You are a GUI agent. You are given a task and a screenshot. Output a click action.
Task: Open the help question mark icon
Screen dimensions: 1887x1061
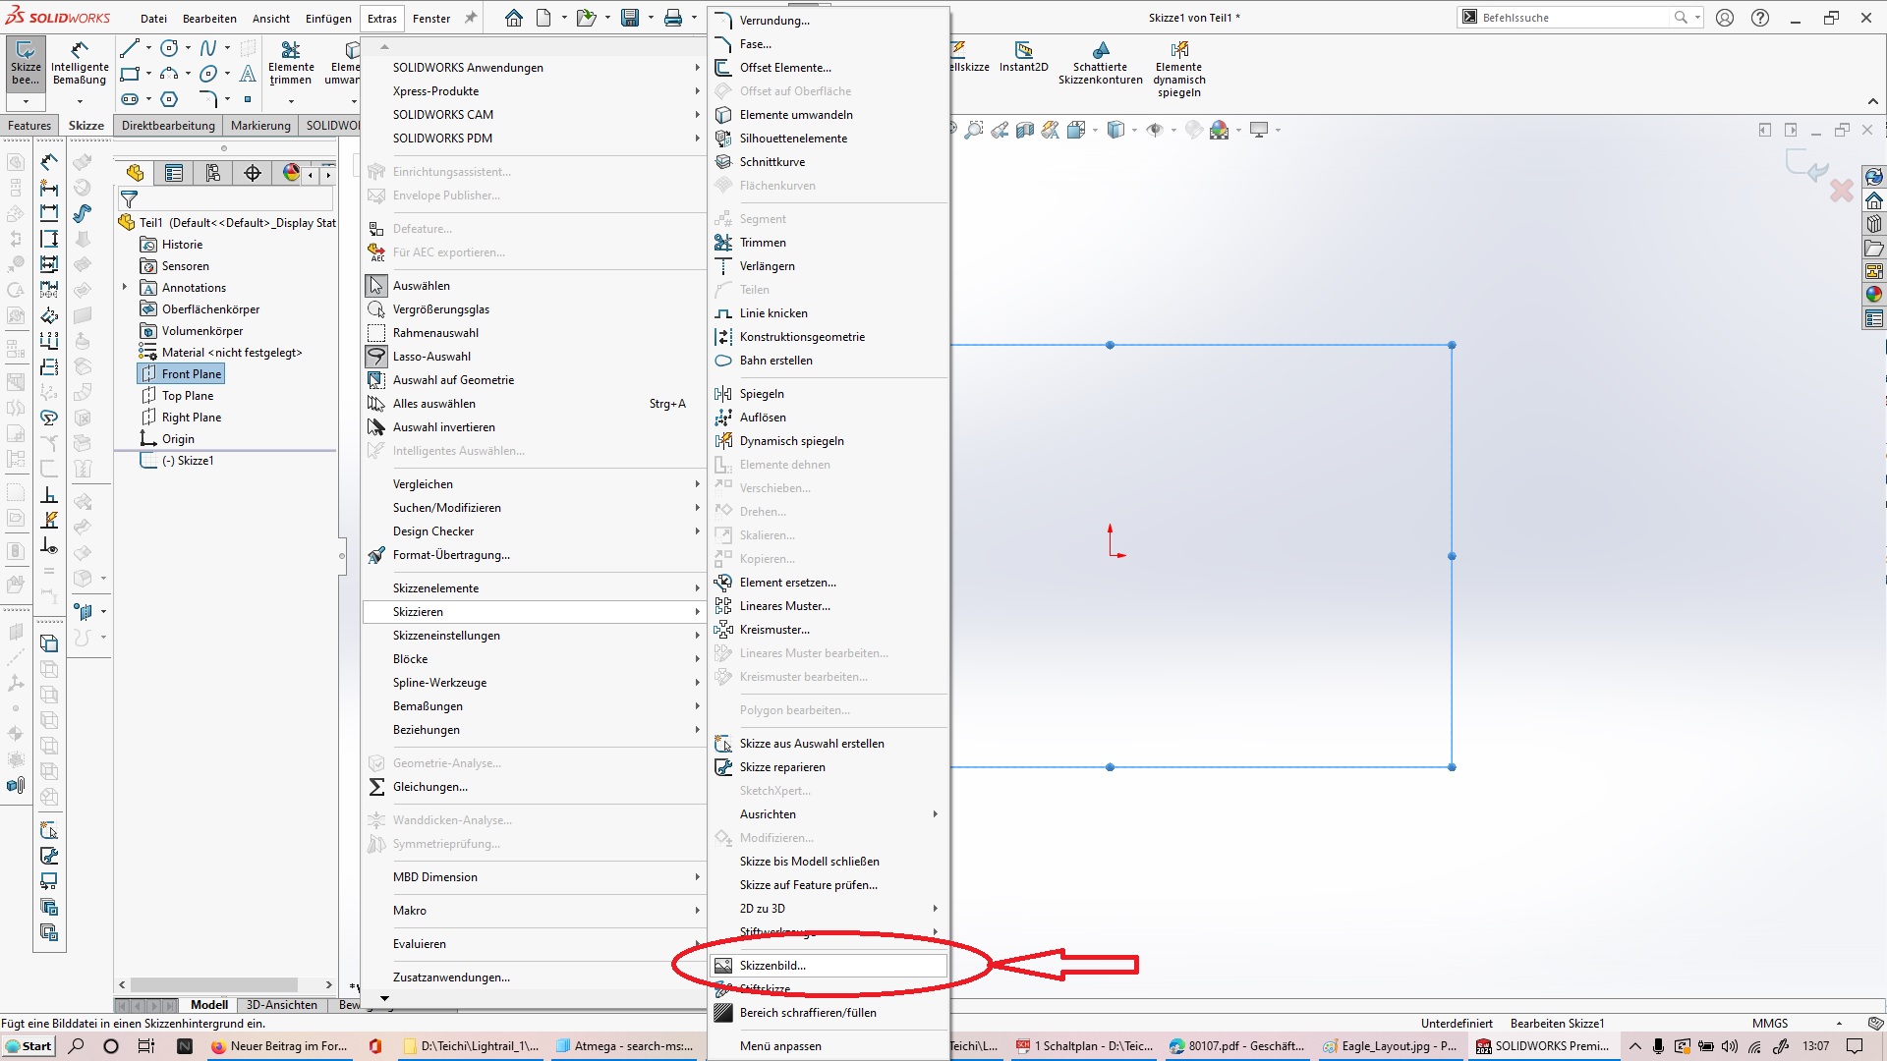pos(1760,18)
